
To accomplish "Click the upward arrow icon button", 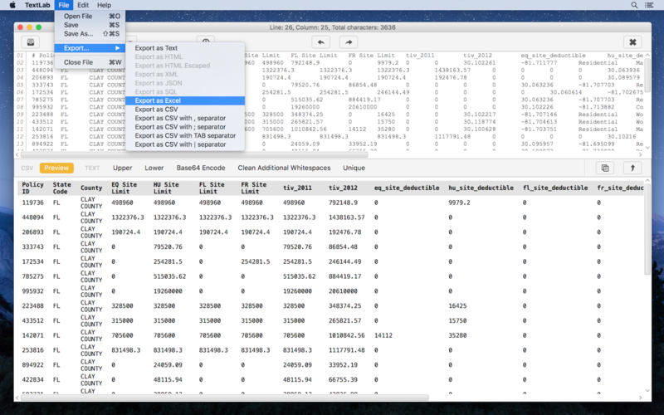I will click(632, 168).
